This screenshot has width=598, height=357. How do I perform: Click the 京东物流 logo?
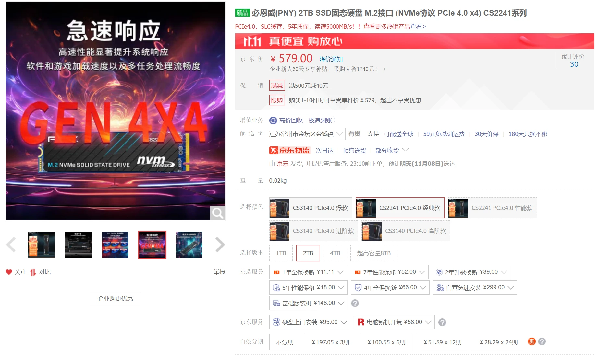coord(290,150)
